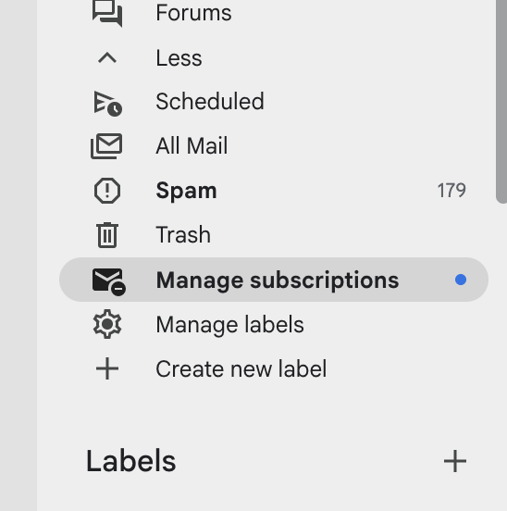This screenshot has width=507, height=511.
Task: Open the Spam folder
Action: [x=274, y=191]
